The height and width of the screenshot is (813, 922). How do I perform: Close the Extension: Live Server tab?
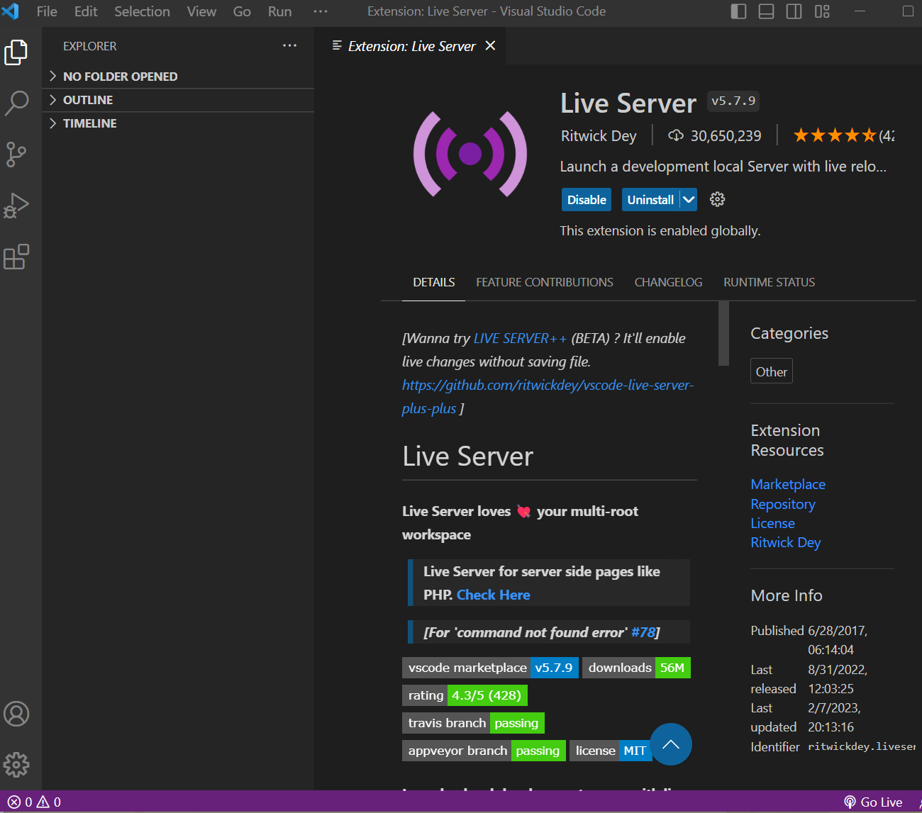490,46
